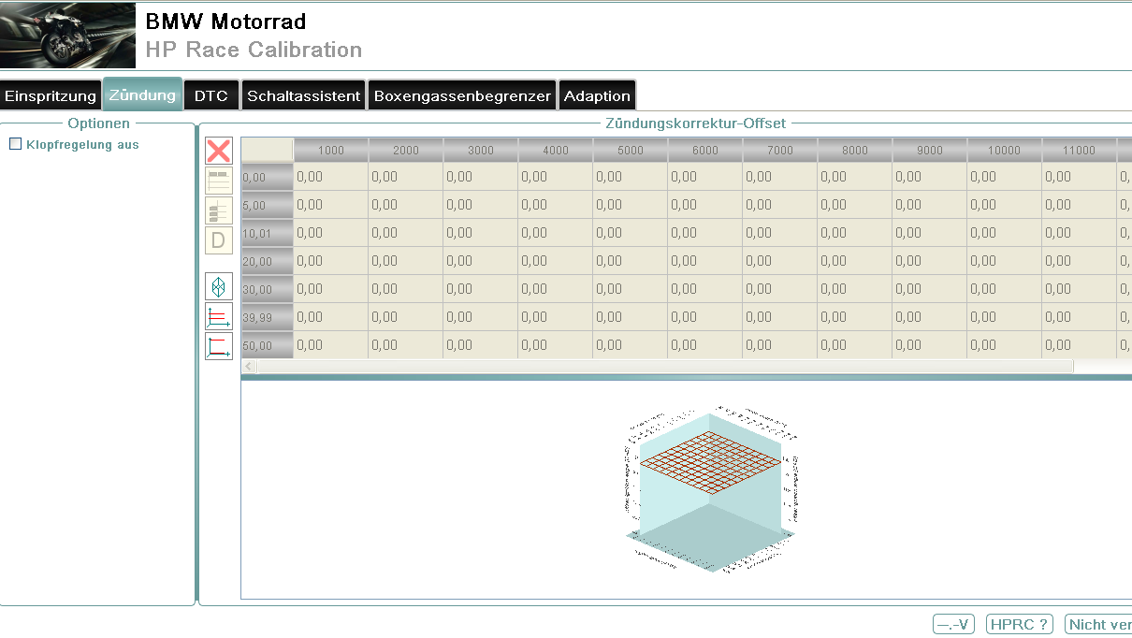Select the single-curve 2D graph icon
Viewport: 1132px width, 638px height.
point(218,346)
